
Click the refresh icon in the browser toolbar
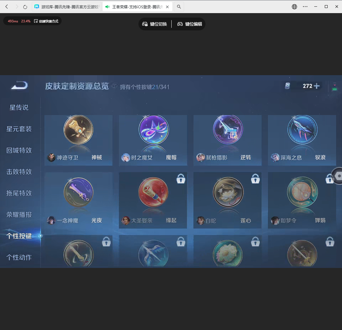click(x=25, y=6)
